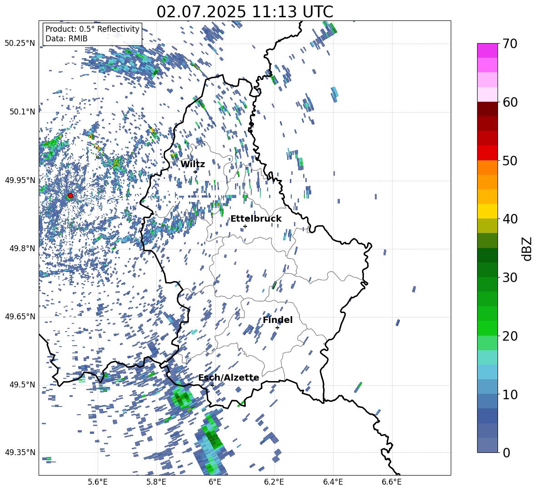This screenshot has height=491, width=538.
Task: Click the Data: RMIB text
Action: pos(66,39)
